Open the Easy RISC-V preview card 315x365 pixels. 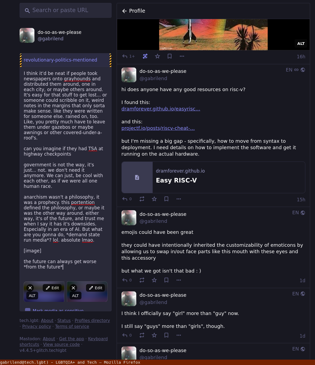point(213,177)
